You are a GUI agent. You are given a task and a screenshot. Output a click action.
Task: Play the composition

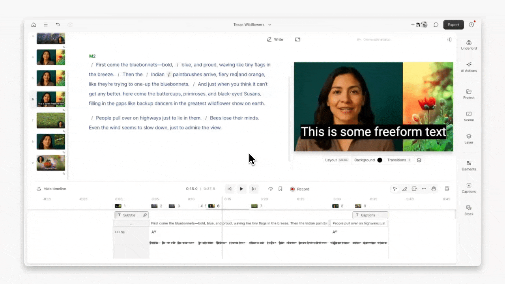coord(241,189)
